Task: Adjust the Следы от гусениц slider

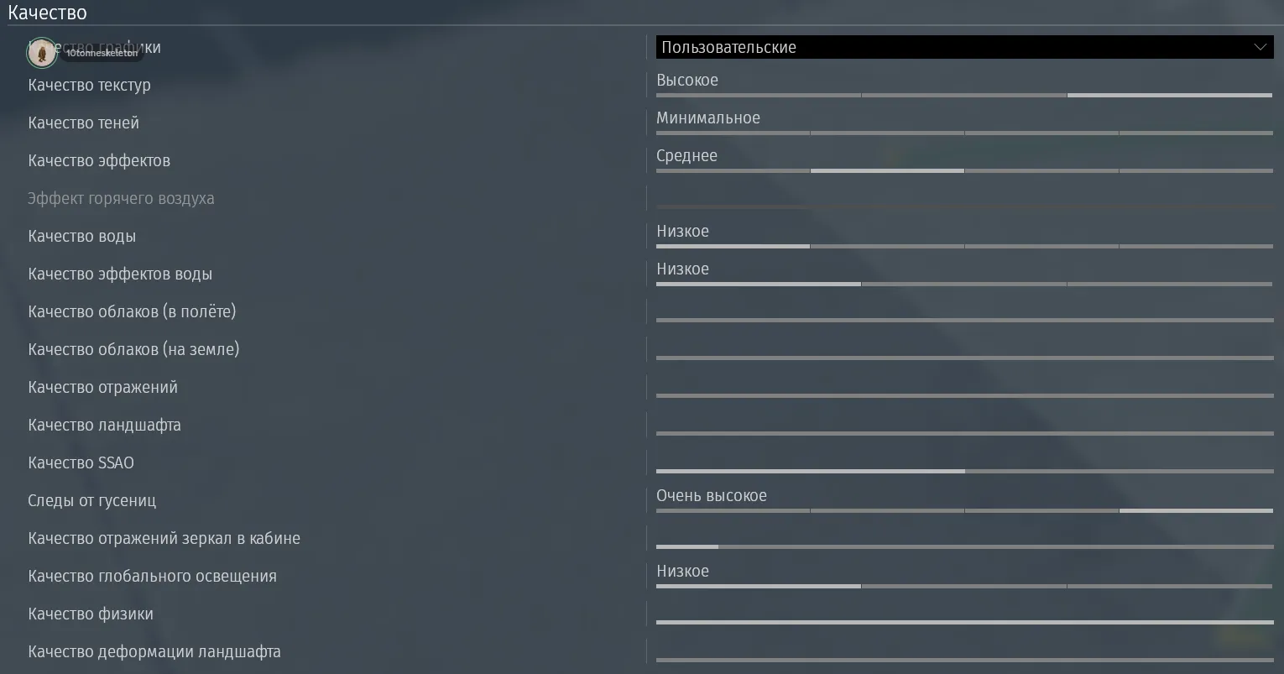Action: [x=964, y=510]
